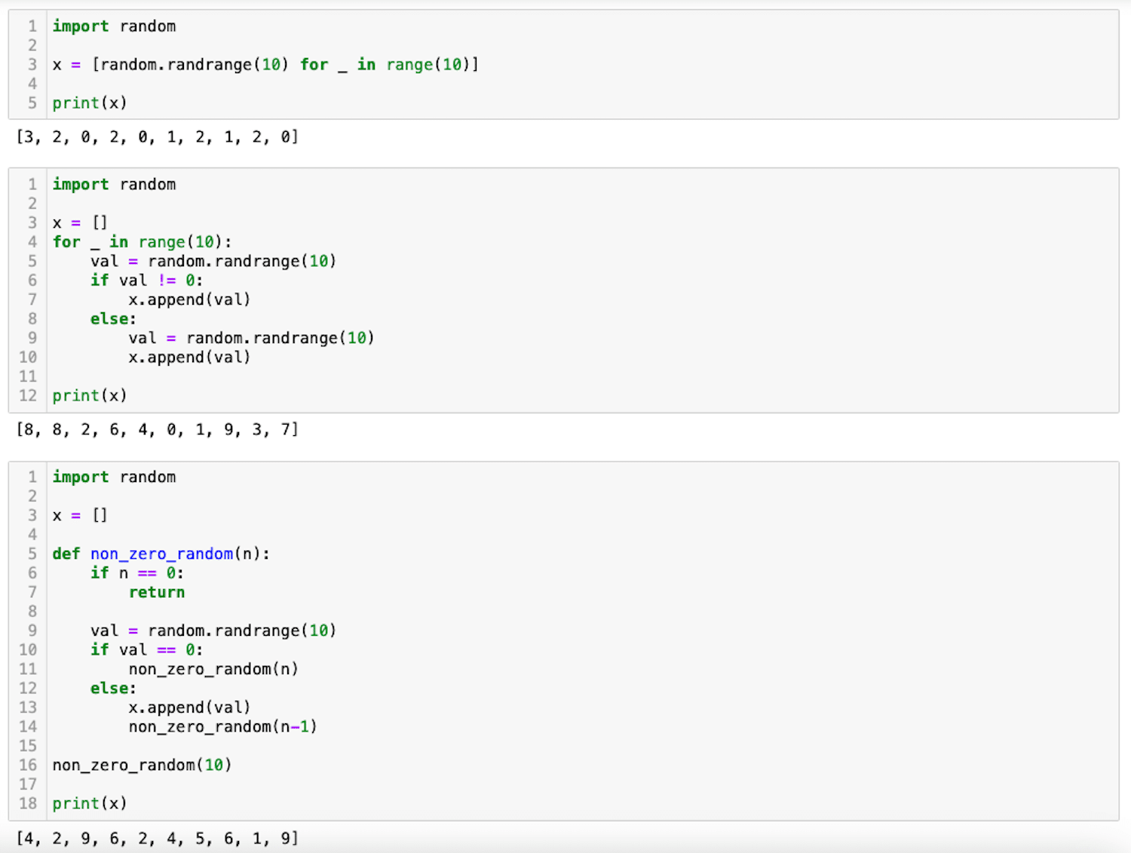1131x853 pixels.
Task: Click the first cell's print(x) line
Action: [90, 103]
